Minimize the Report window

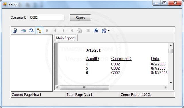156,3
